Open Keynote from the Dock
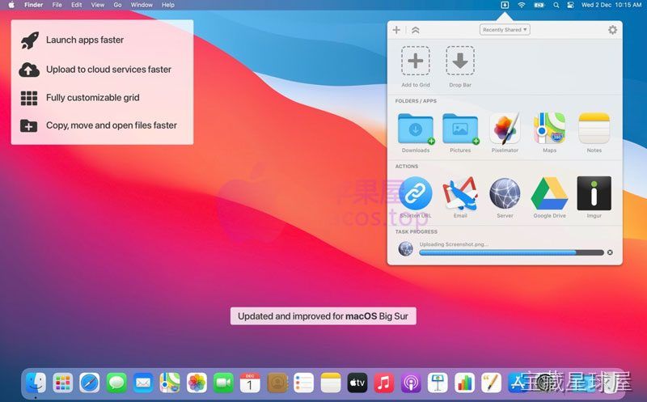The width and height of the screenshot is (647, 402). 438,383
